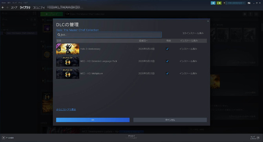Open ダウンロード status at bottom center
This screenshot has width=263, height=142.
tap(131, 137)
